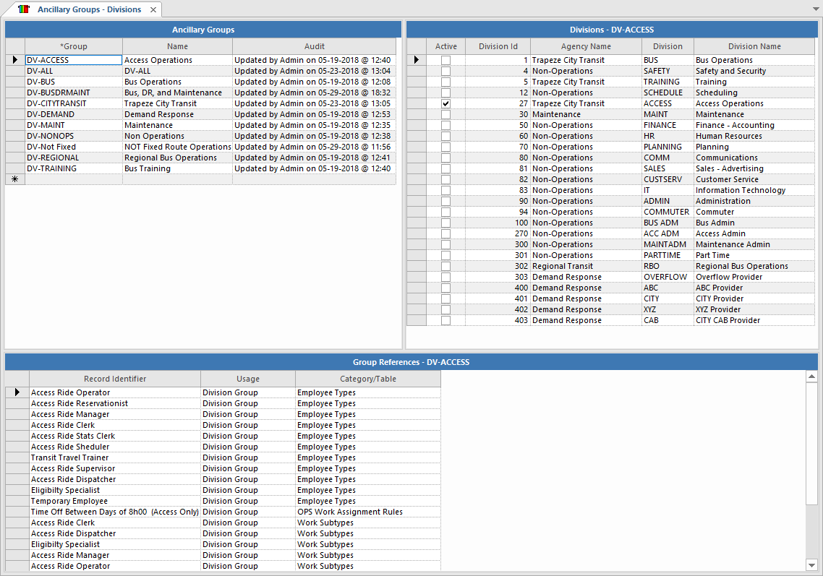Viewport: 823px width, 576px height.
Task: Check the Active box for Human Resources
Action: coord(445,137)
